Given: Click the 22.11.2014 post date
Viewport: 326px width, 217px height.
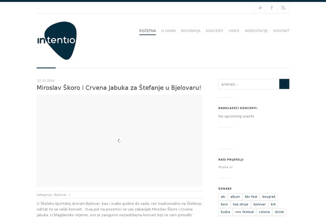Looking at the screenshot, I should (46, 81).
